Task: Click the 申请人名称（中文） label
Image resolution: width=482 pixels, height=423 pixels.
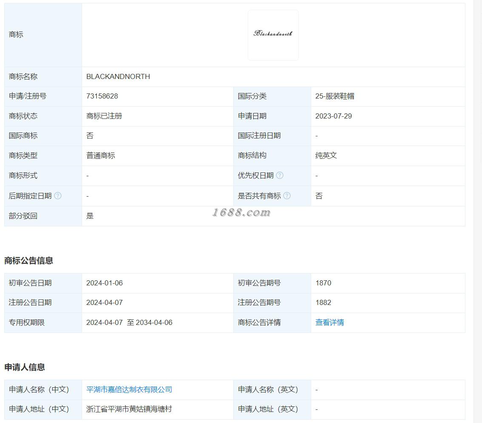Action: point(39,389)
